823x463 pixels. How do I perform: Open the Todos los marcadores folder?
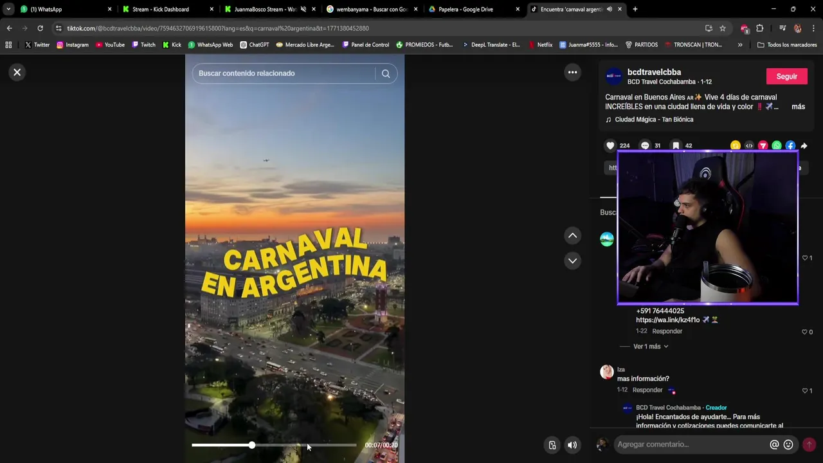tap(787, 45)
